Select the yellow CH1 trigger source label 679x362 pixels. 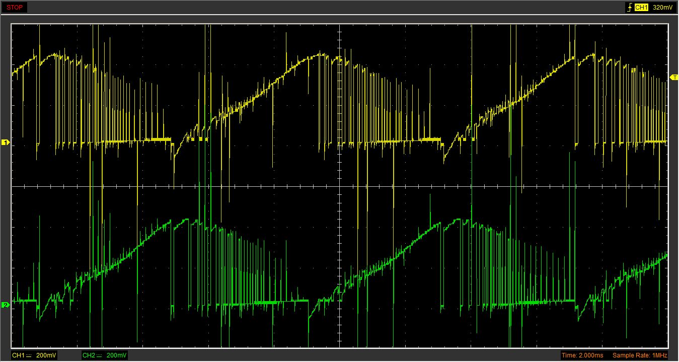click(x=641, y=8)
